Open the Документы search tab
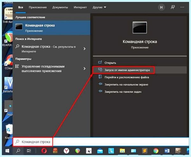The image size is (191, 157). (x=60, y=7)
